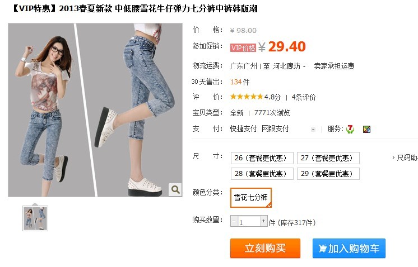
Task: Click the 加入购物车 add to cart button
Action: (349, 249)
